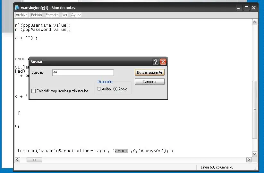Image resolution: width=264 pixels, height=173 pixels.
Task: Minimize the Bloc de notas window
Action: coord(238,8)
